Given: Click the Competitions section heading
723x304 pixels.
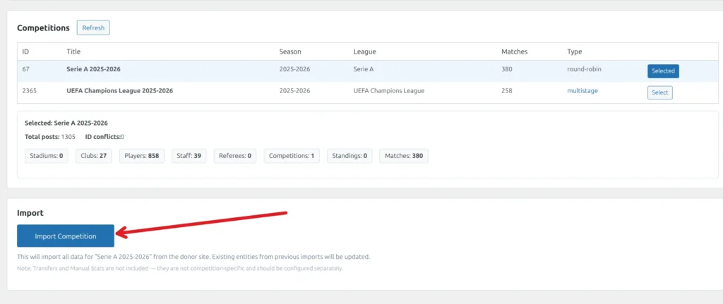Looking at the screenshot, I should click(43, 28).
